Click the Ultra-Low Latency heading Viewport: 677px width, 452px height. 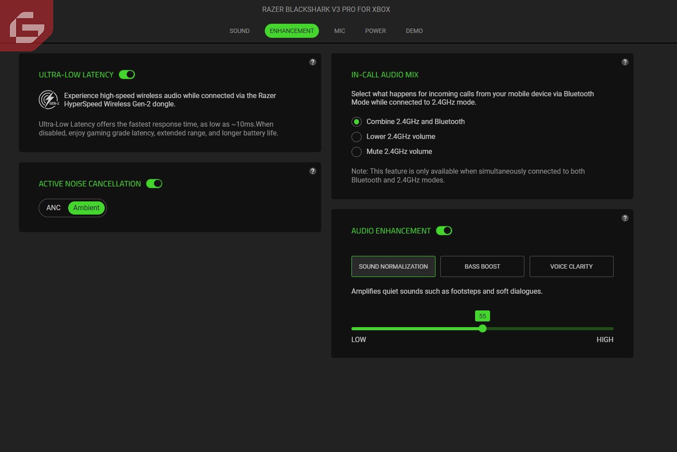coord(76,75)
